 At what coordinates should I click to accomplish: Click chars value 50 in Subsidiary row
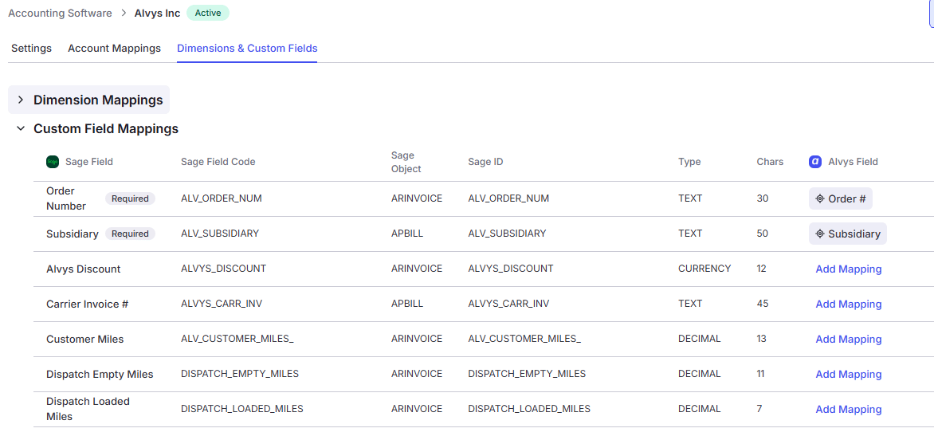[763, 234]
